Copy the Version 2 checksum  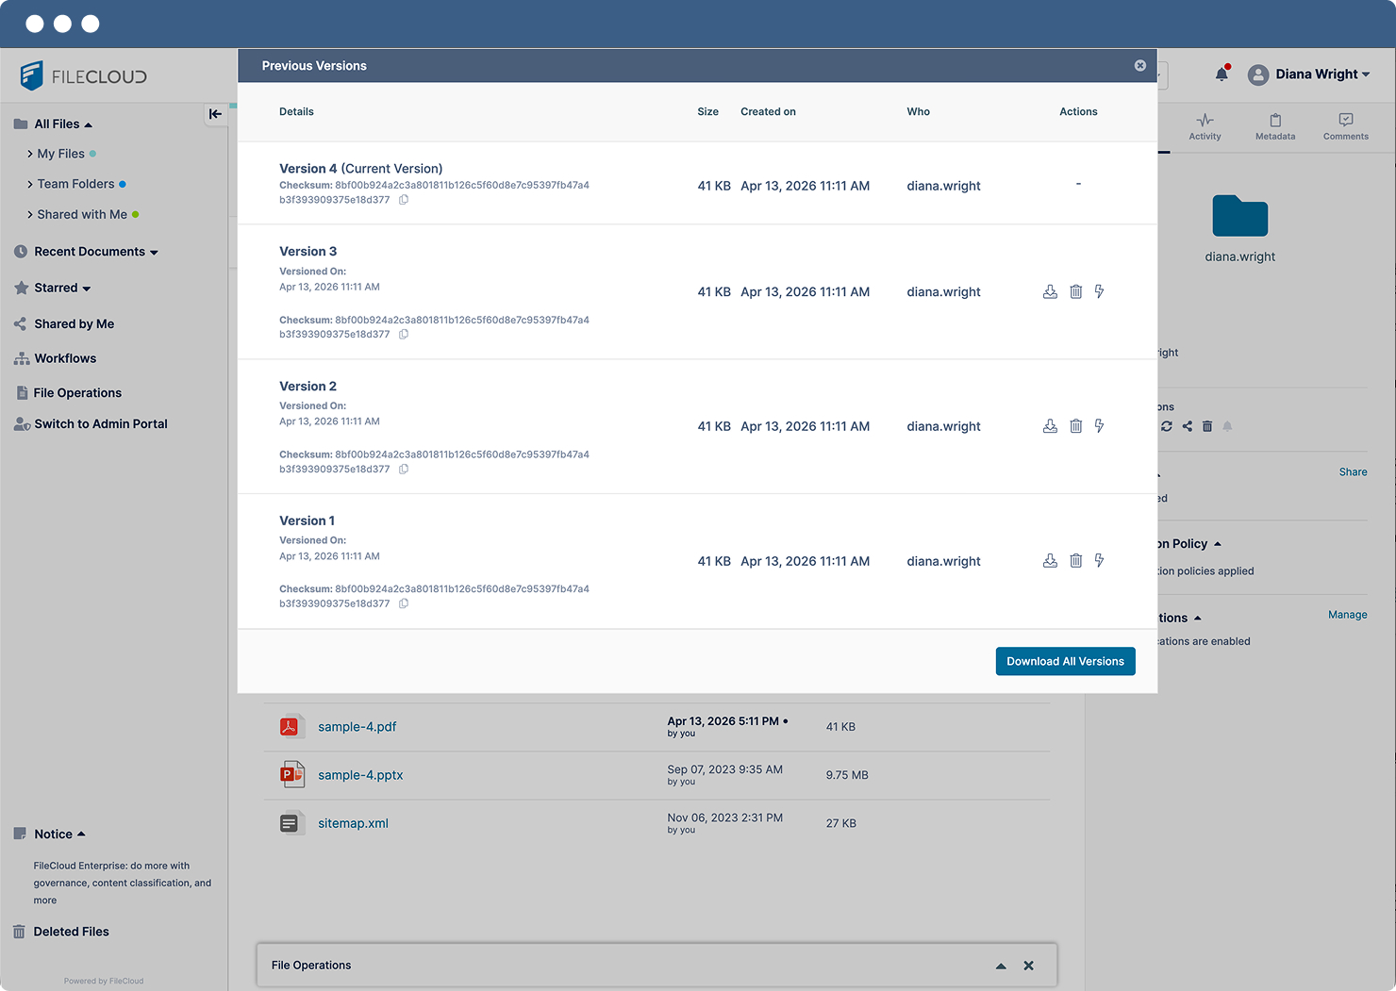click(404, 470)
